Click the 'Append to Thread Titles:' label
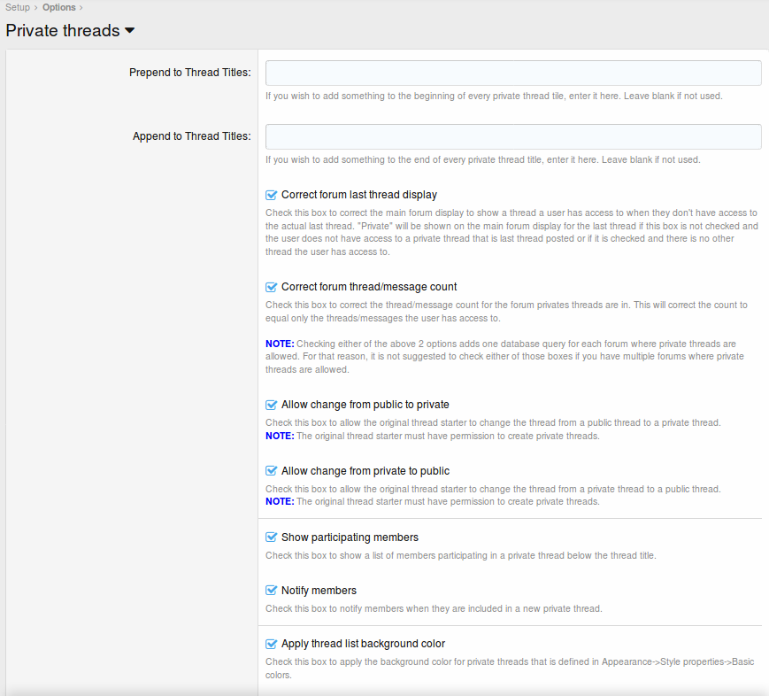The width and height of the screenshot is (769, 696). point(191,136)
